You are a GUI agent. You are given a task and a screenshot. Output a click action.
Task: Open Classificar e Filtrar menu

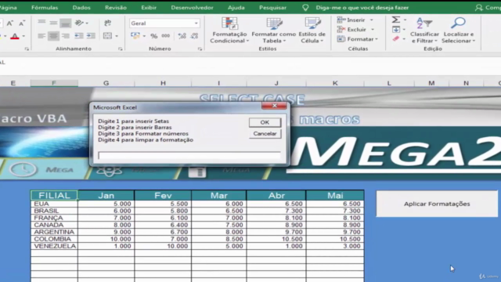tap(424, 31)
